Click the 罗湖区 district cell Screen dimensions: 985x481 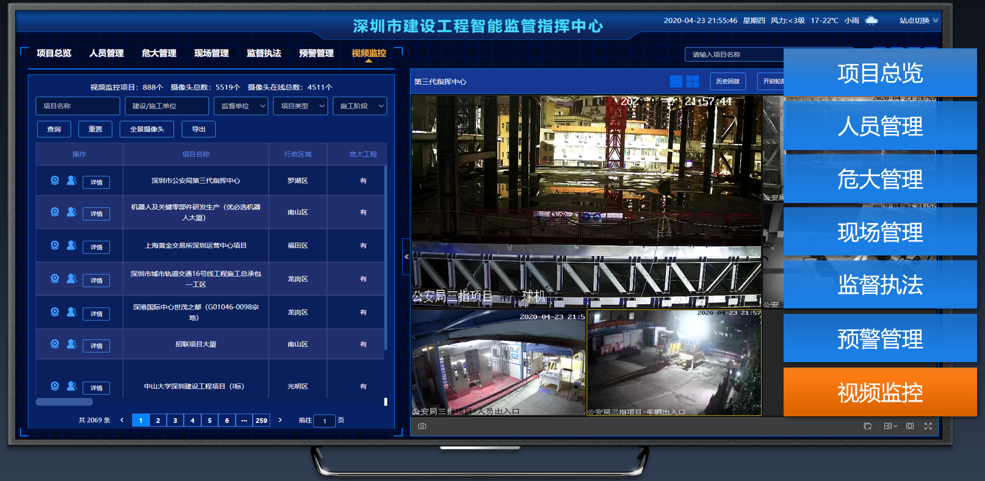coord(298,180)
